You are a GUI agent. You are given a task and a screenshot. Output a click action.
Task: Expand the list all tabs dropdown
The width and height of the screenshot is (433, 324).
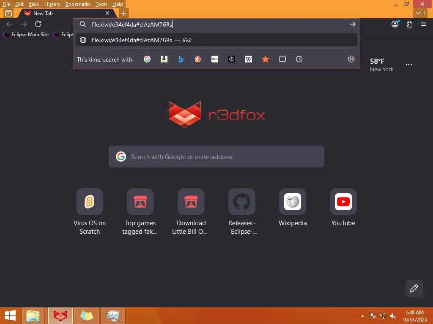[x=421, y=13]
